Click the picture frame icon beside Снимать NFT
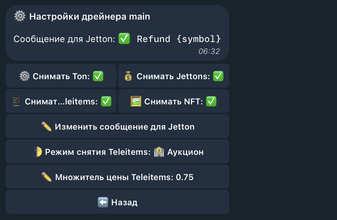The image size is (337, 220). pyautogui.click(x=136, y=101)
